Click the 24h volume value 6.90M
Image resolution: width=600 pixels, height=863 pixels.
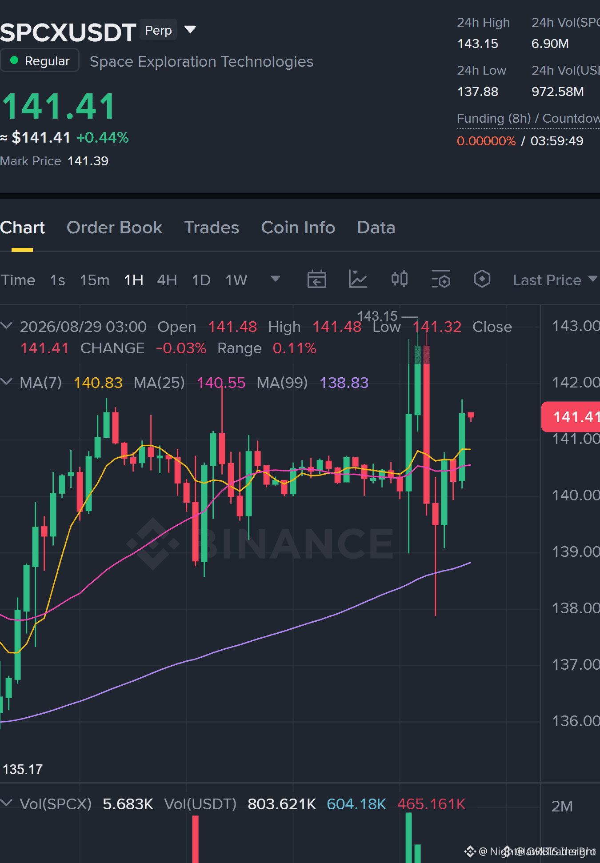[x=550, y=44]
